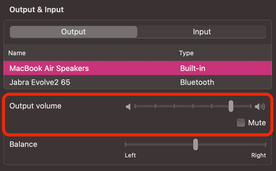Click the Bluetooth type of Jabra row
This screenshot has height=171, width=276.
point(197,82)
